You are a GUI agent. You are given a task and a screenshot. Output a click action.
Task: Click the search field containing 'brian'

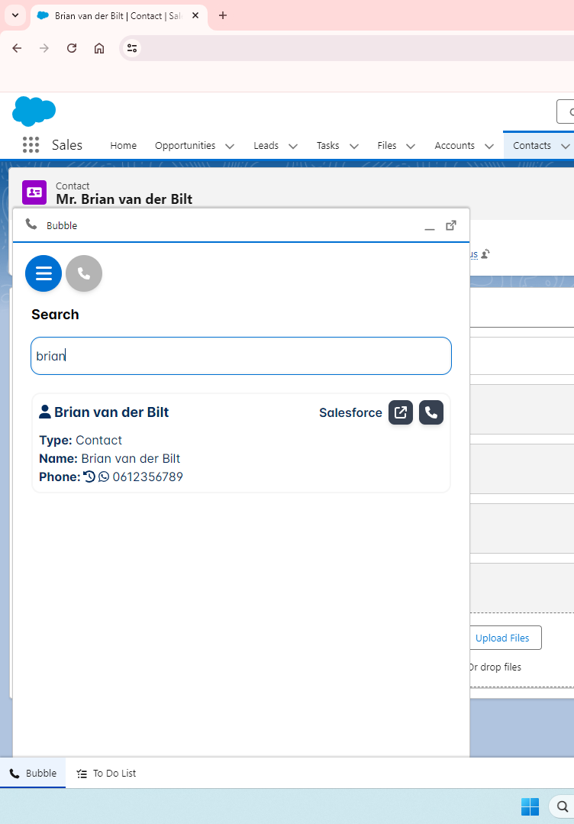click(240, 356)
